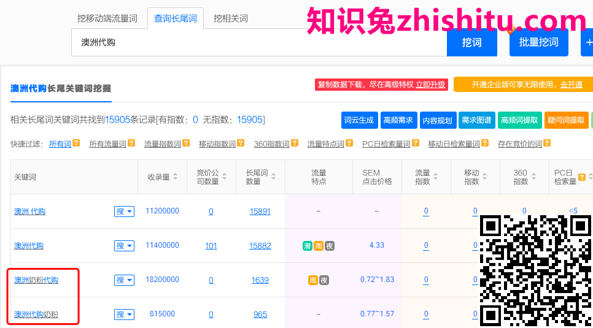Screen dimensions: 593x328
Task: Open help icon next to 流量指数词
Action: [x=186, y=143]
